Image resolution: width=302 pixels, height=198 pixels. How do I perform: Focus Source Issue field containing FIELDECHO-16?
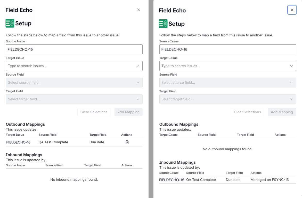(228, 49)
